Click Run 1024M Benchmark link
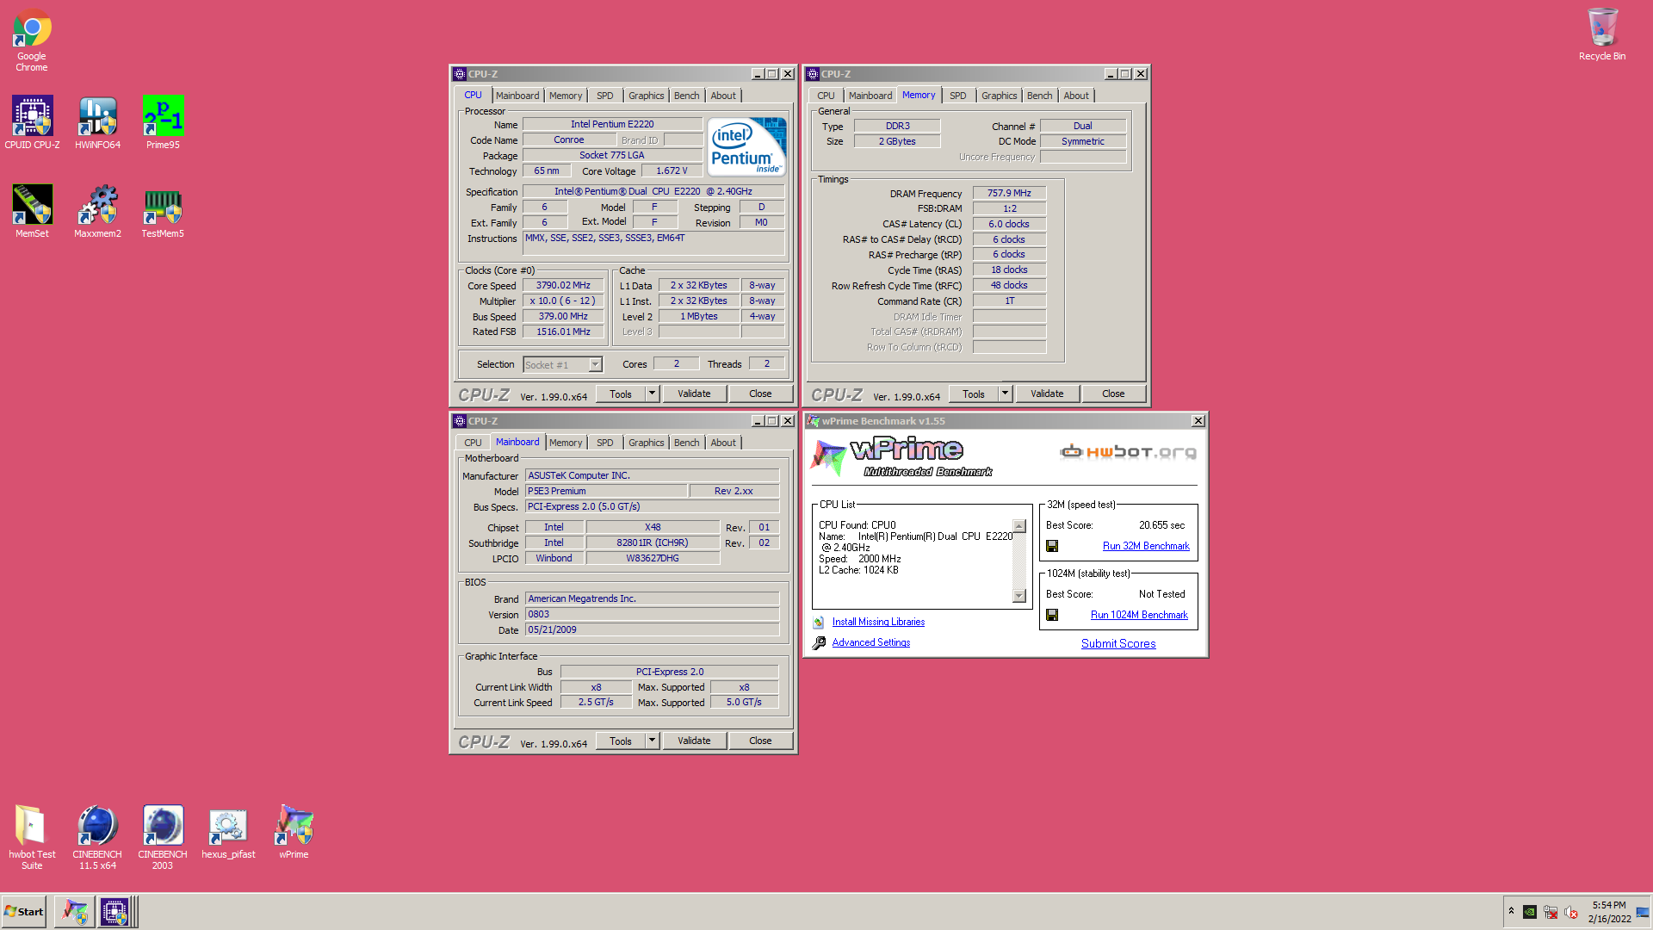The width and height of the screenshot is (1653, 930). click(x=1139, y=615)
